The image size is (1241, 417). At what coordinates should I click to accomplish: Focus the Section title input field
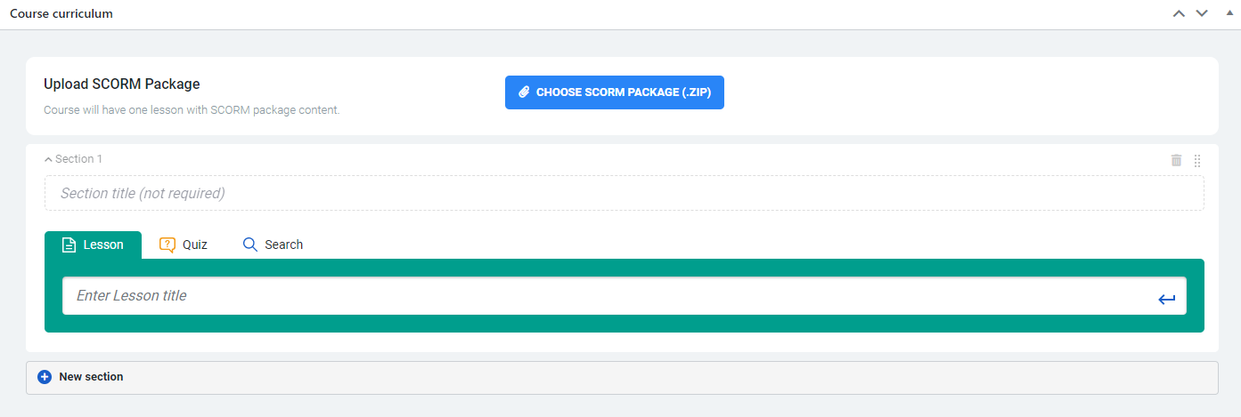coord(625,193)
